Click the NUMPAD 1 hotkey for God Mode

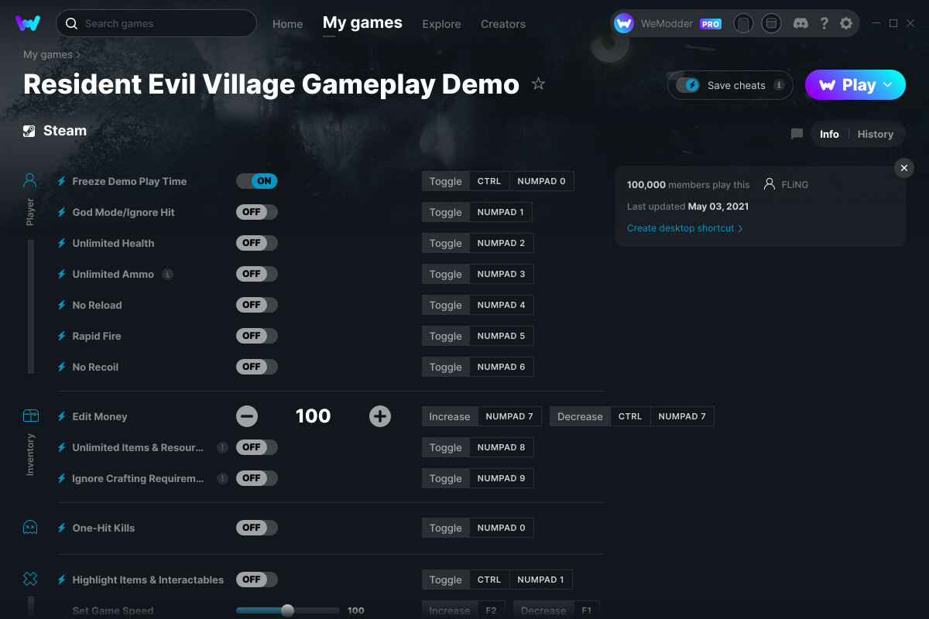click(501, 212)
